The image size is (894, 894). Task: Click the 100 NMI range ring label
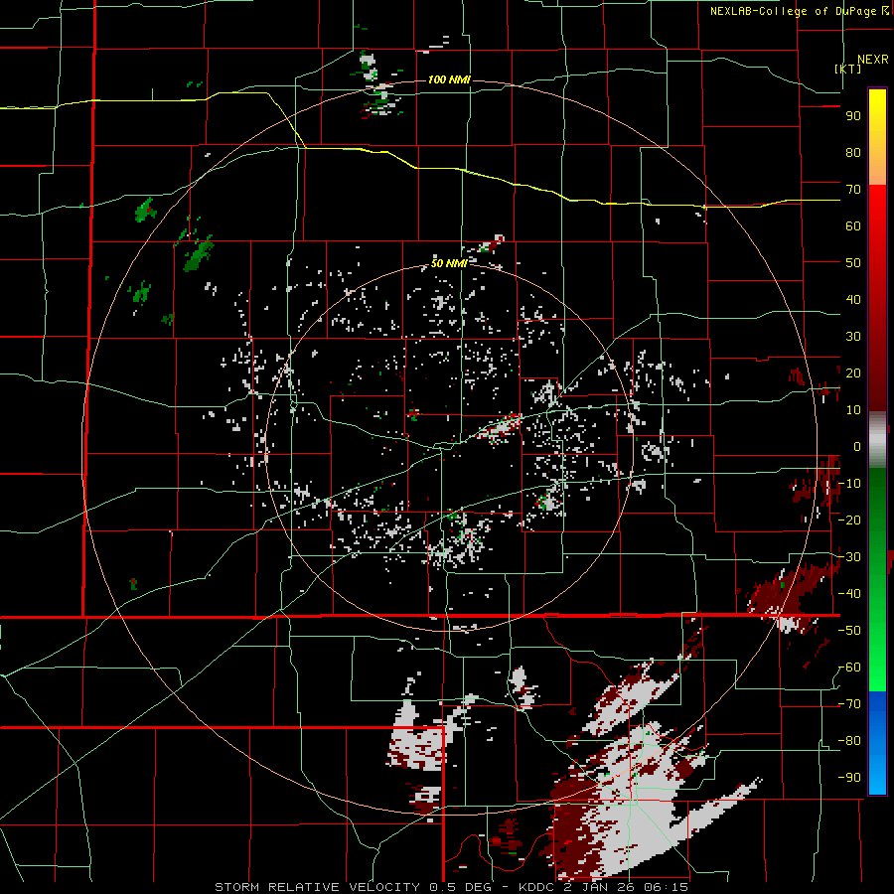(449, 79)
